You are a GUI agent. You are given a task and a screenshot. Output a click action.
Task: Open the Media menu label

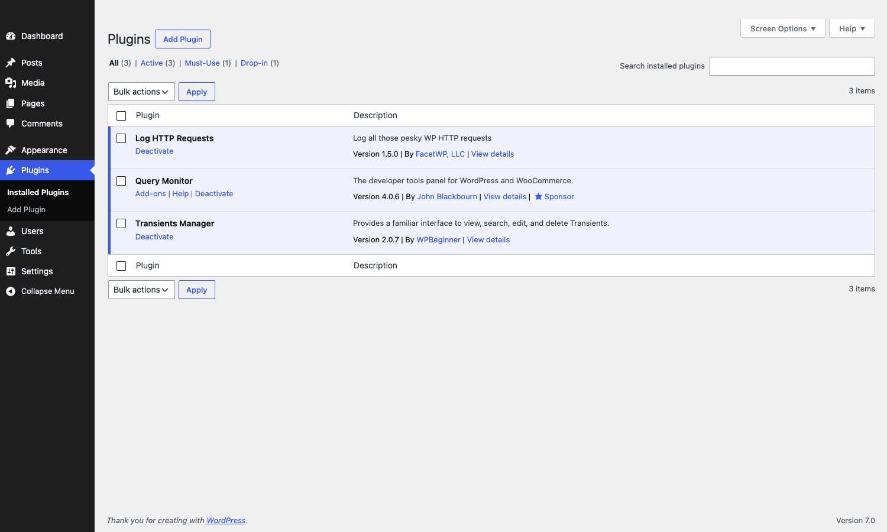click(33, 83)
